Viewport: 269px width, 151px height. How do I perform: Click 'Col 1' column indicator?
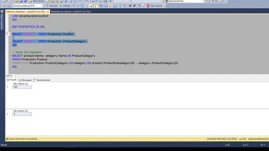coord(245,145)
